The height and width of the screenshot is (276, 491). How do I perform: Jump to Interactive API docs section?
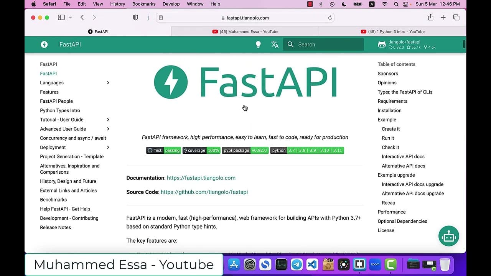click(x=403, y=156)
